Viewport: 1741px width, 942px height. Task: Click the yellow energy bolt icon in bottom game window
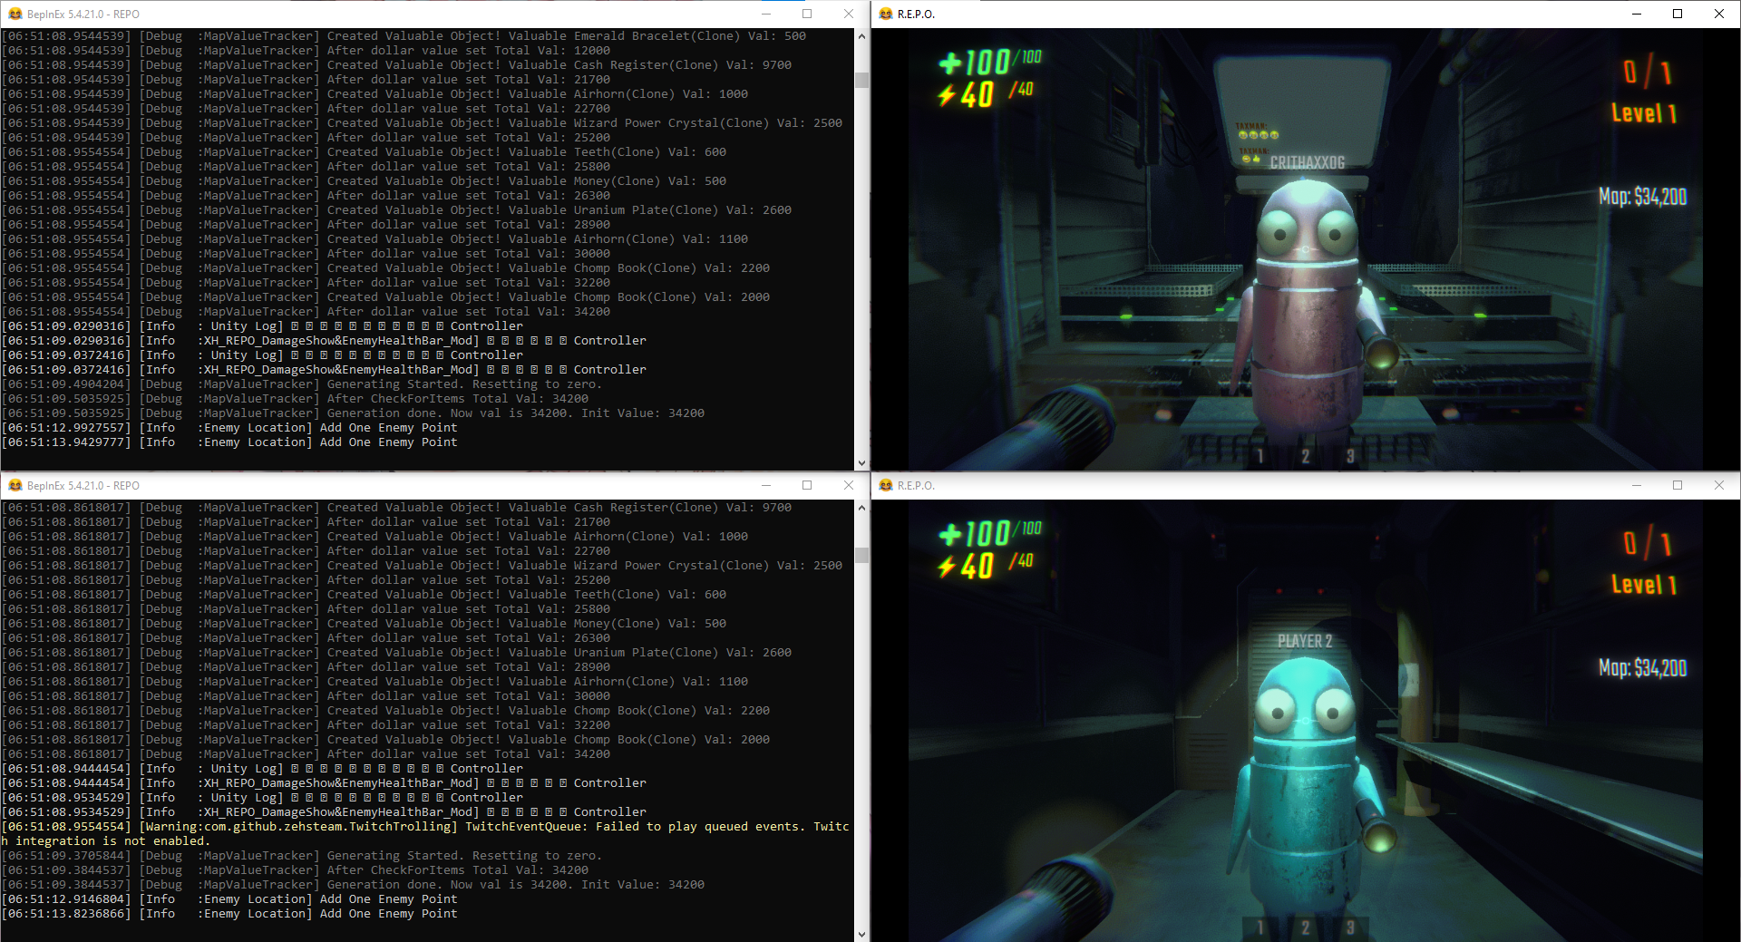(947, 566)
